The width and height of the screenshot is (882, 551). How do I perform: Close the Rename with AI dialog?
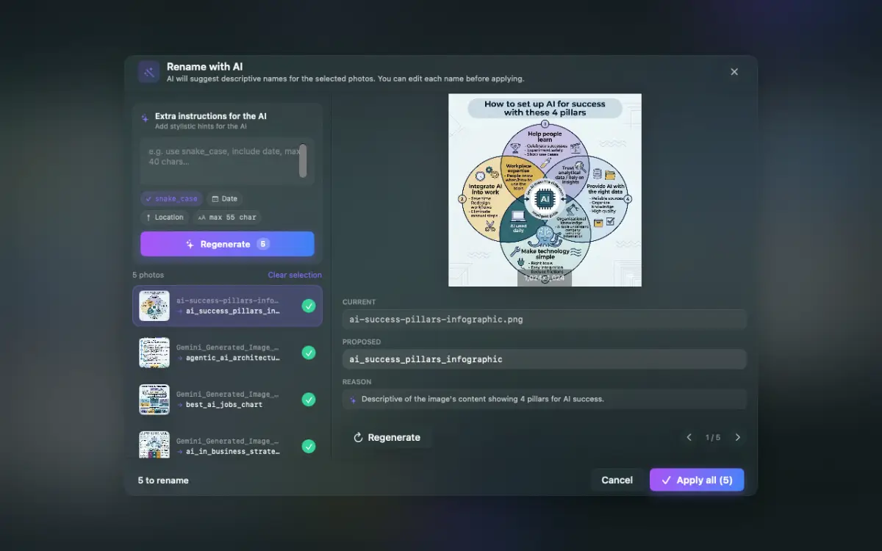pyautogui.click(x=734, y=71)
